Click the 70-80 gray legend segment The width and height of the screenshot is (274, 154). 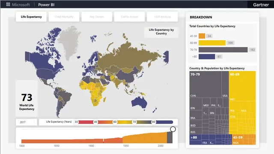[144, 122]
